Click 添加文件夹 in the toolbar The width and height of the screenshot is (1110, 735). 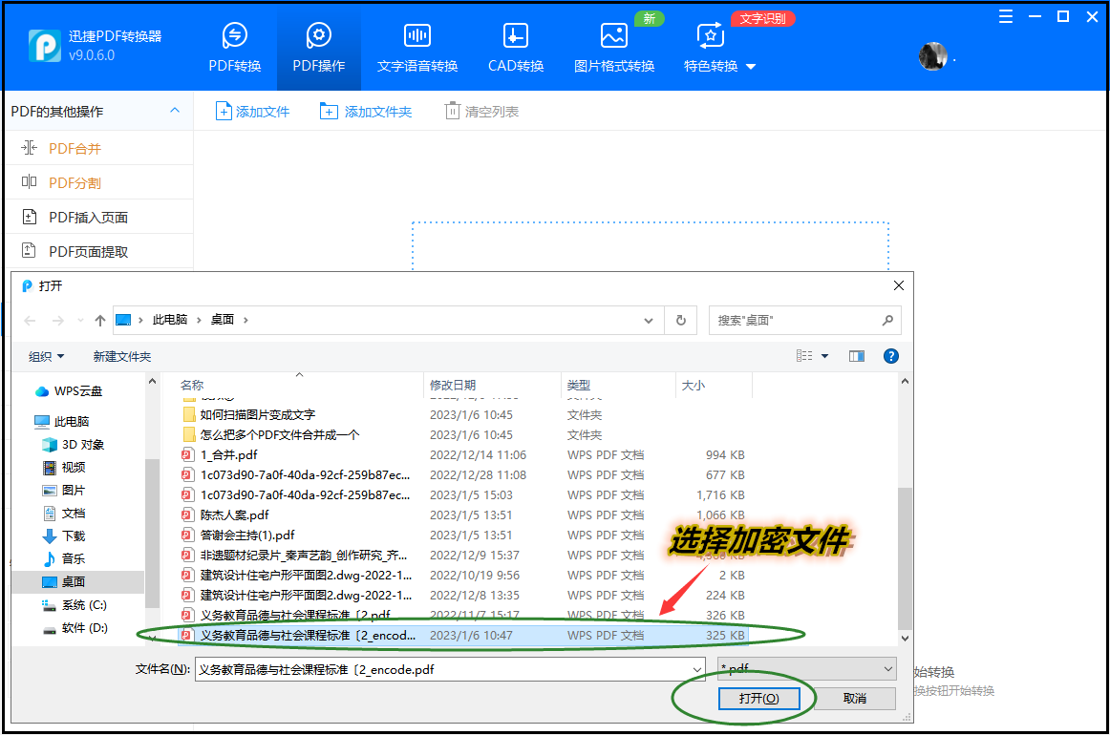pyautogui.click(x=365, y=111)
